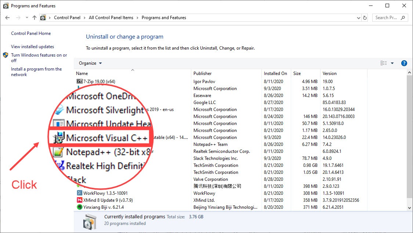Click the 0.98 GB size cell
Screen dimensions: 413x233
310,165
